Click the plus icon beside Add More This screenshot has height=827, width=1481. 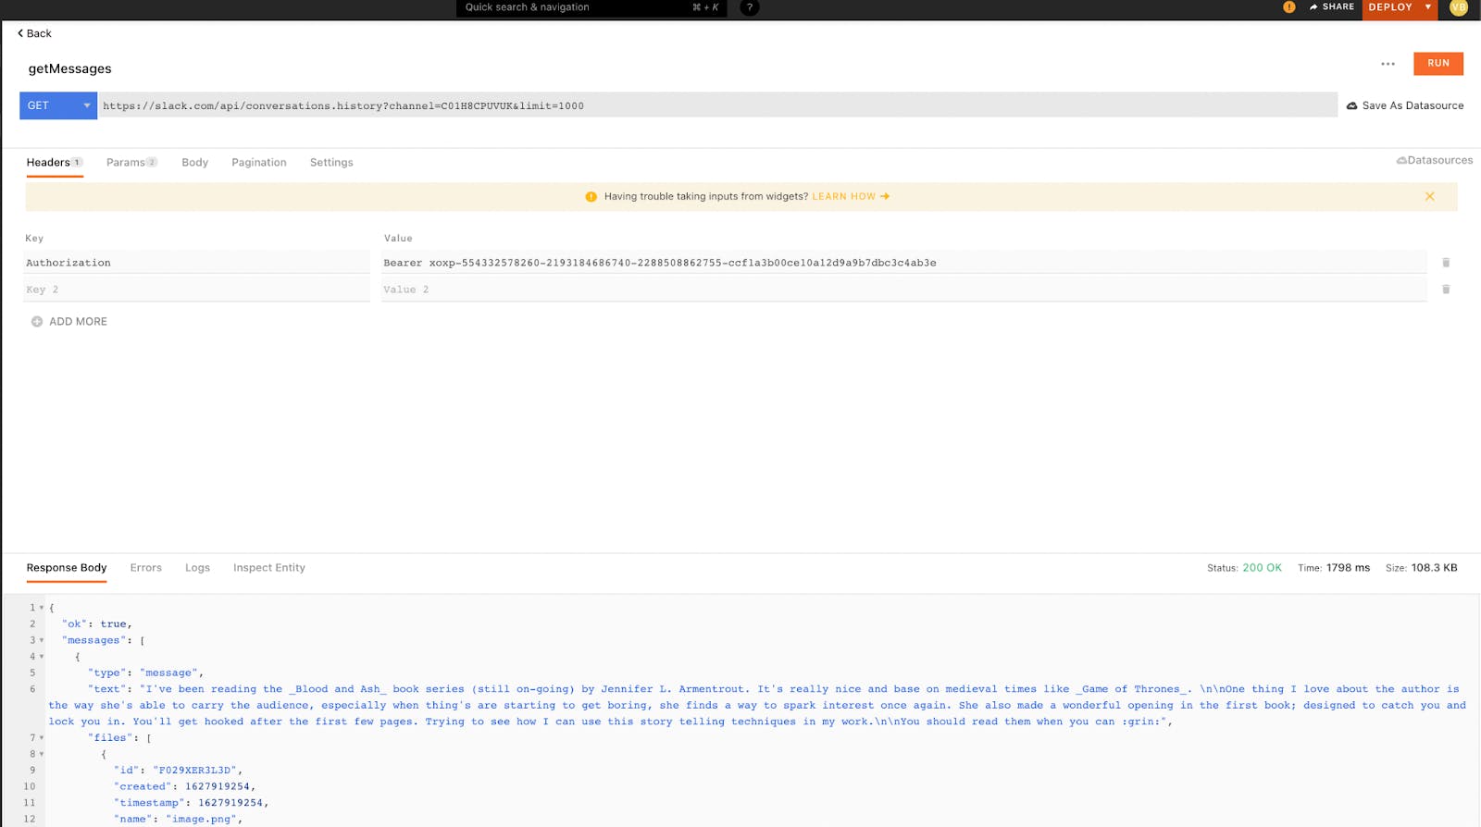pyautogui.click(x=37, y=322)
